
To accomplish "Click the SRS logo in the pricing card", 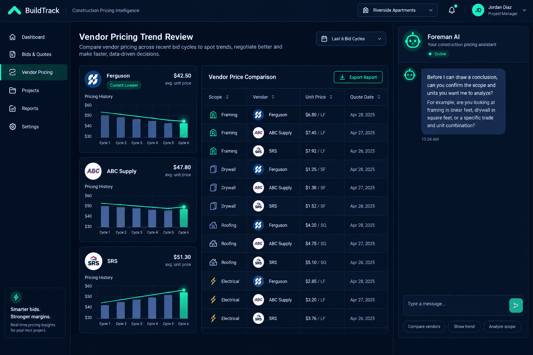I will 93,261.
